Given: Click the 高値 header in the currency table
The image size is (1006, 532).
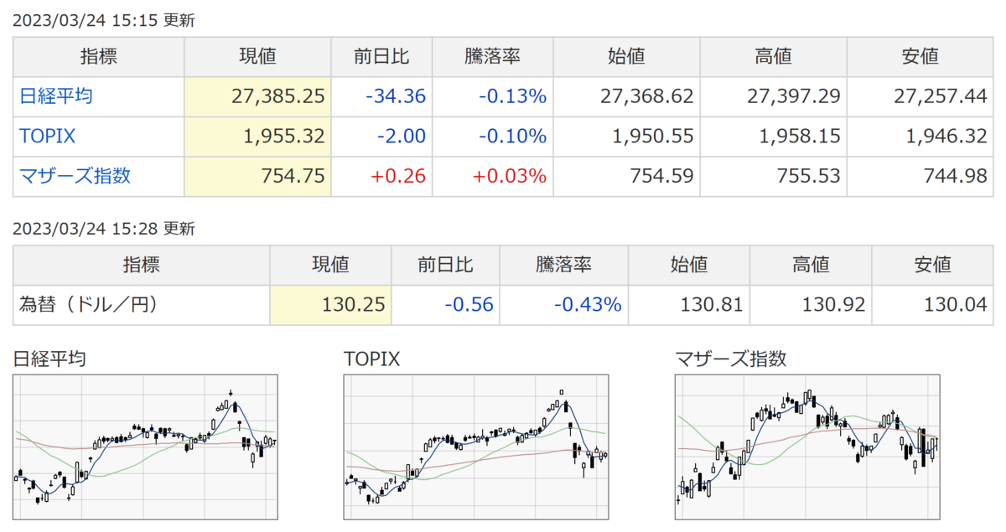Looking at the screenshot, I should (x=810, y=265).
